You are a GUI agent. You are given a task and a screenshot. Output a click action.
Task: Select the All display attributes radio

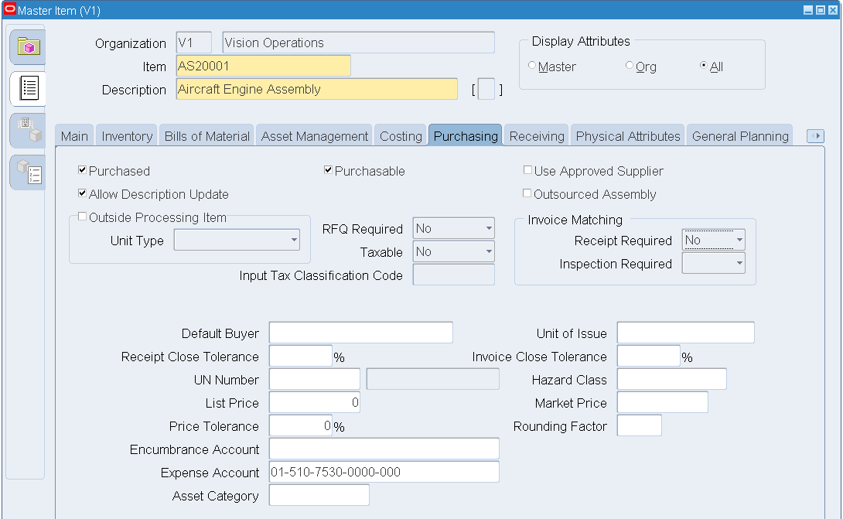pos(703,66)
